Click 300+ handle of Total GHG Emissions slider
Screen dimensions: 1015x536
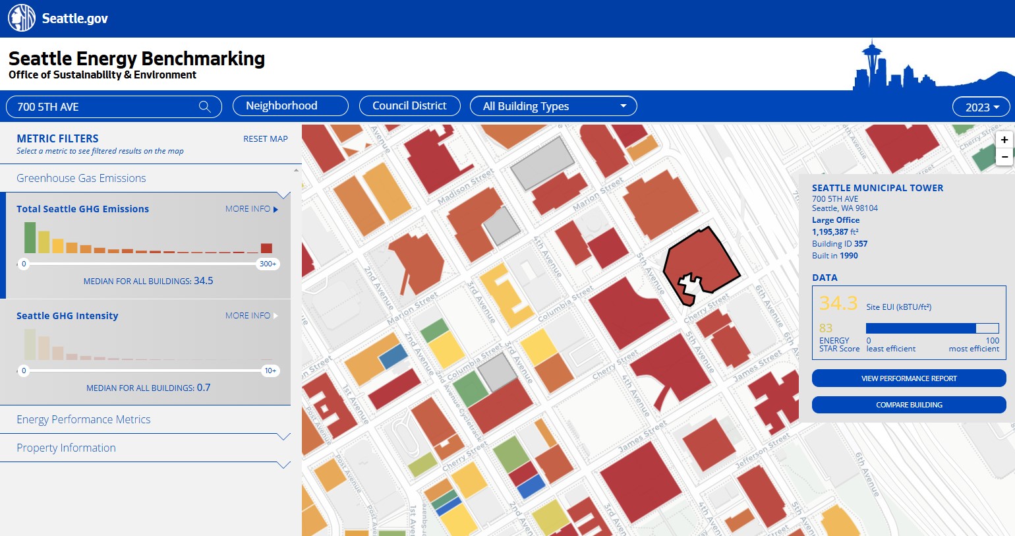(x=268, y=264)
